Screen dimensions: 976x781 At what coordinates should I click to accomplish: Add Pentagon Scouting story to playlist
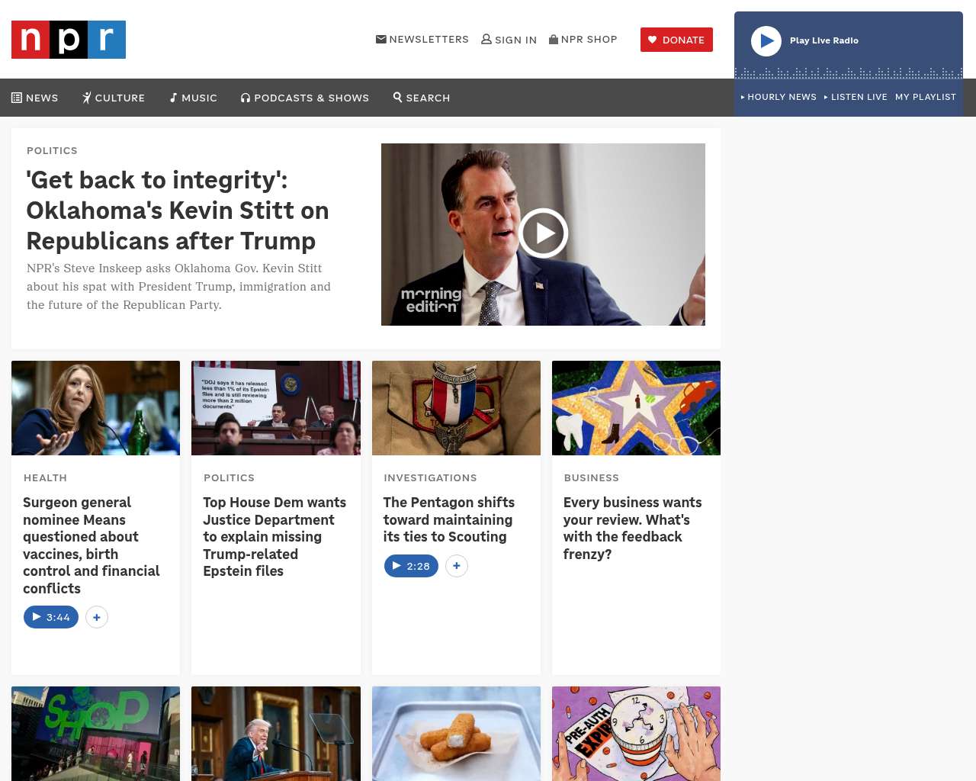[457, 566]
